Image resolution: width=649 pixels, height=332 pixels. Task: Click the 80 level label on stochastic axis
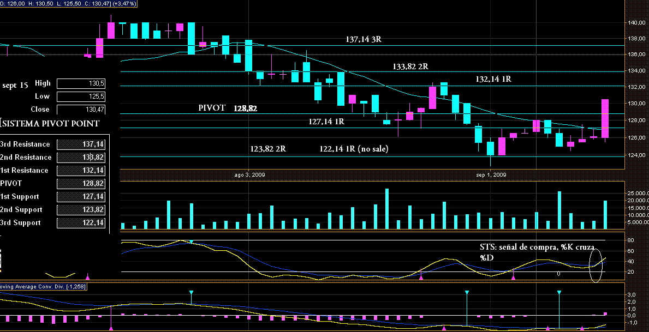[x=632, y=240]
